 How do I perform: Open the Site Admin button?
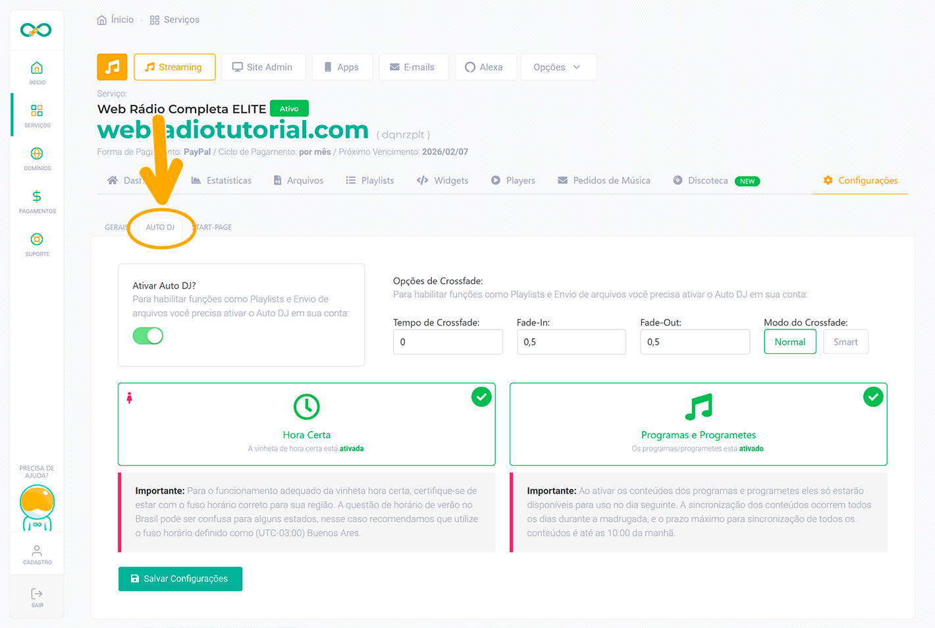point(263,67)
